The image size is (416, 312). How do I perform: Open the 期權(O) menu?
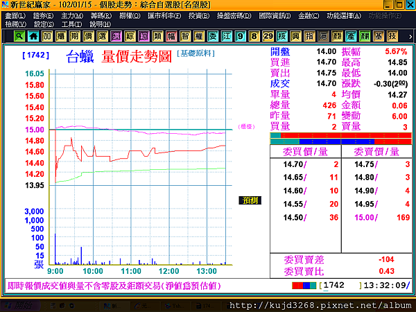pos(130,16)
